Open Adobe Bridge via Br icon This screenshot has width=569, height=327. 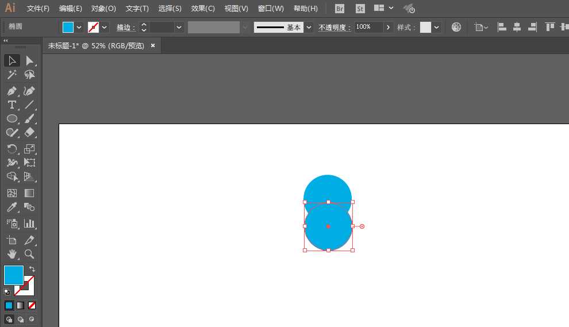(340, 9)
